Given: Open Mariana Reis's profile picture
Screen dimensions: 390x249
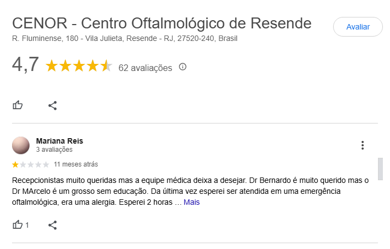Looking at the screenshot, I should 21,145.
